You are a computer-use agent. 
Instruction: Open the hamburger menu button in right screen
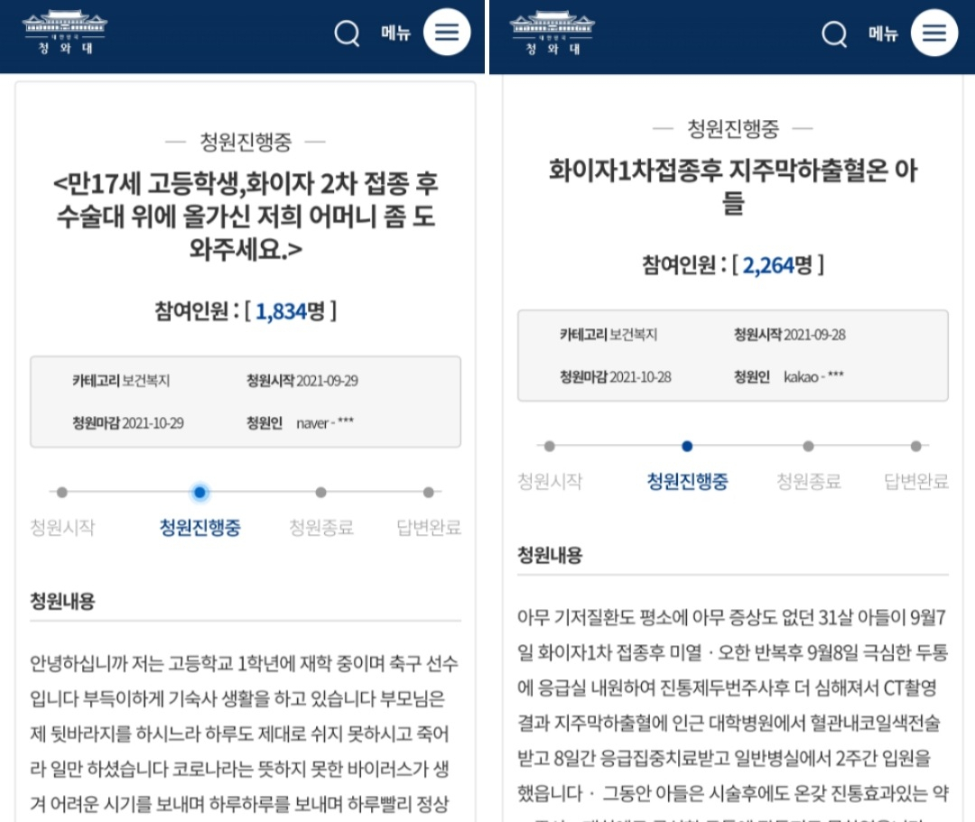(934, 32)
